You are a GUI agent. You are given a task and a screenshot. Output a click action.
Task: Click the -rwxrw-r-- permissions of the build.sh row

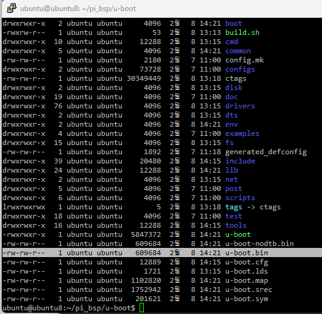click(x=24, y=32)
